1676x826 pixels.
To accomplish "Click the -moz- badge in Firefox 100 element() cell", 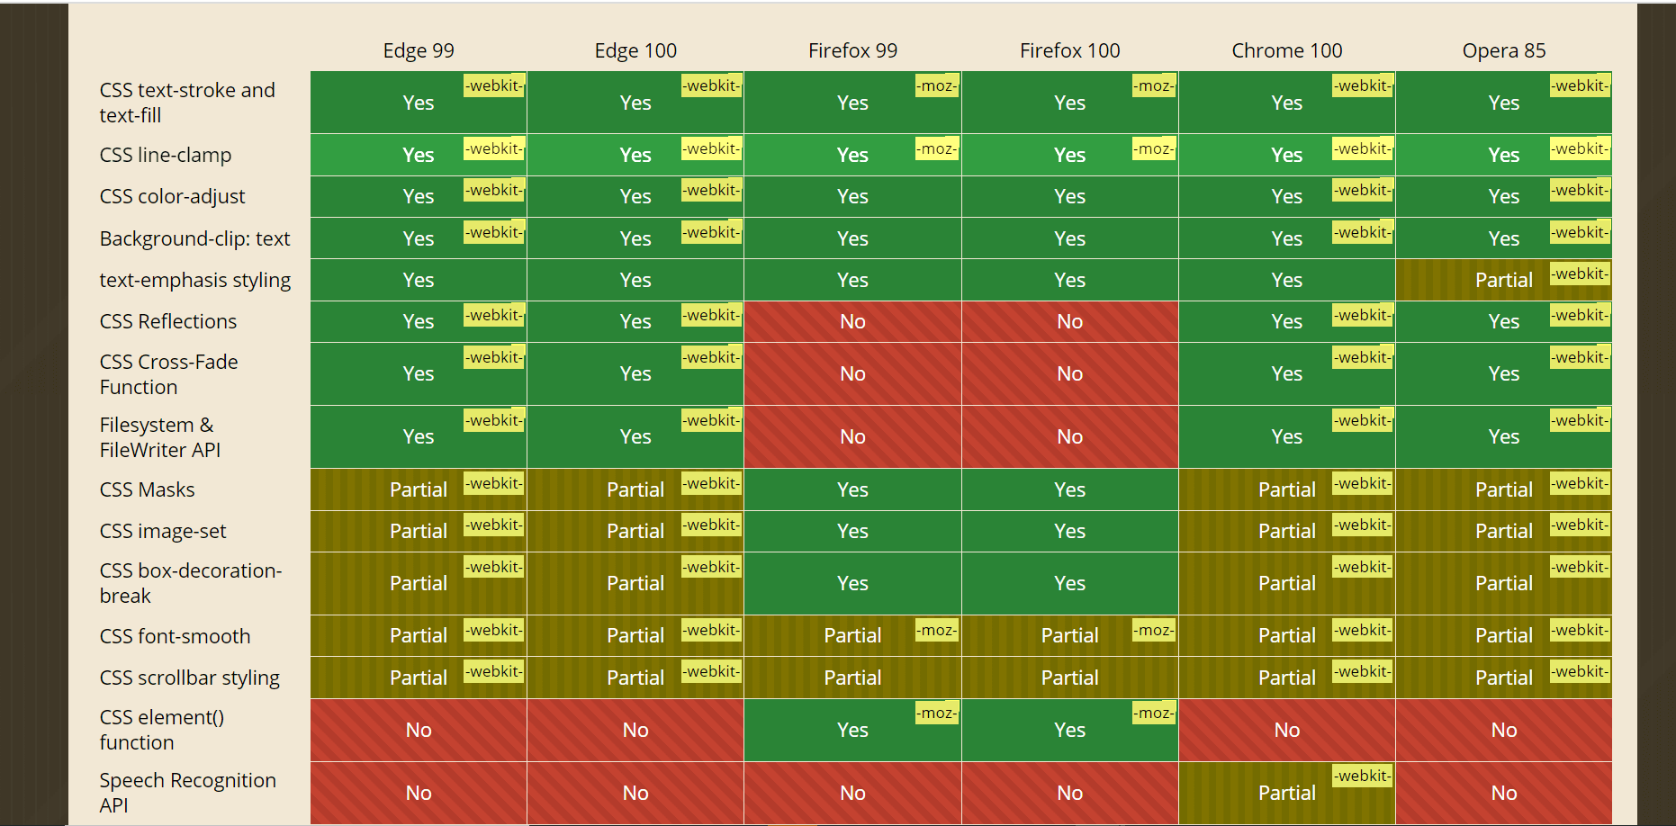I will tap(1154, 713).
